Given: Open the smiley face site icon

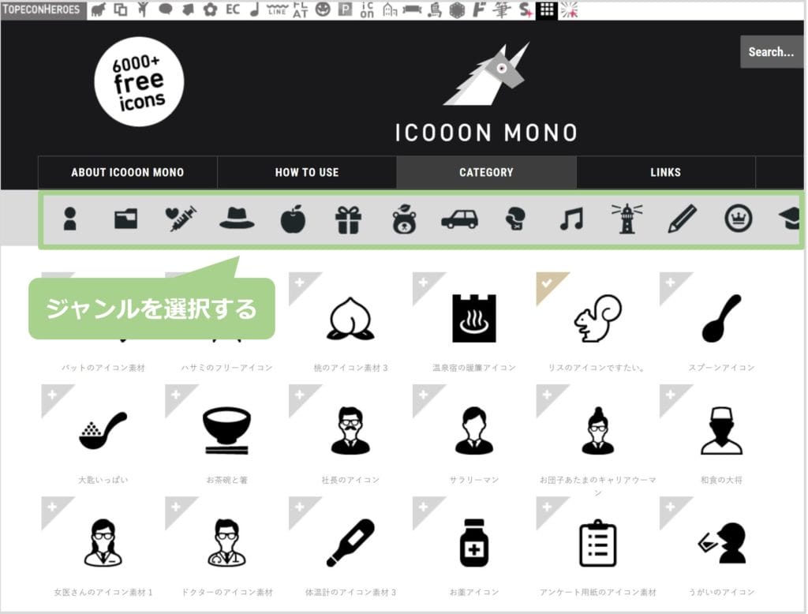Looking at the screenshot, I should coord(323,9).
